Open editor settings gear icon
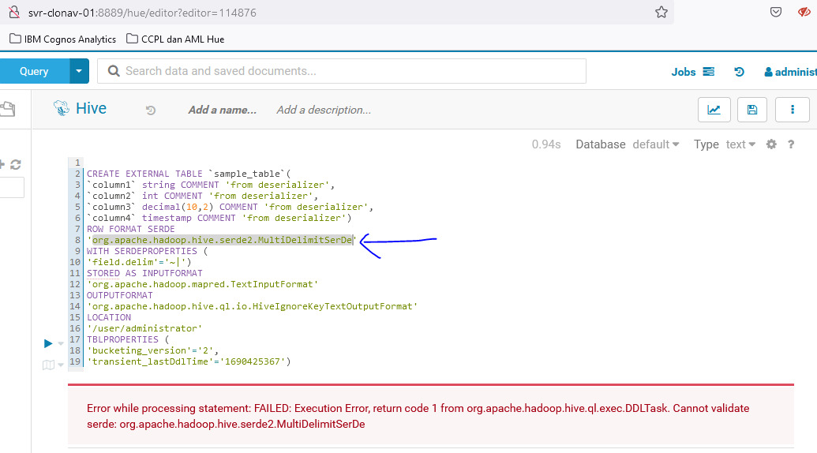Viewport: 817px width, 453px height. pyautogui.click(x=771, y=144)
